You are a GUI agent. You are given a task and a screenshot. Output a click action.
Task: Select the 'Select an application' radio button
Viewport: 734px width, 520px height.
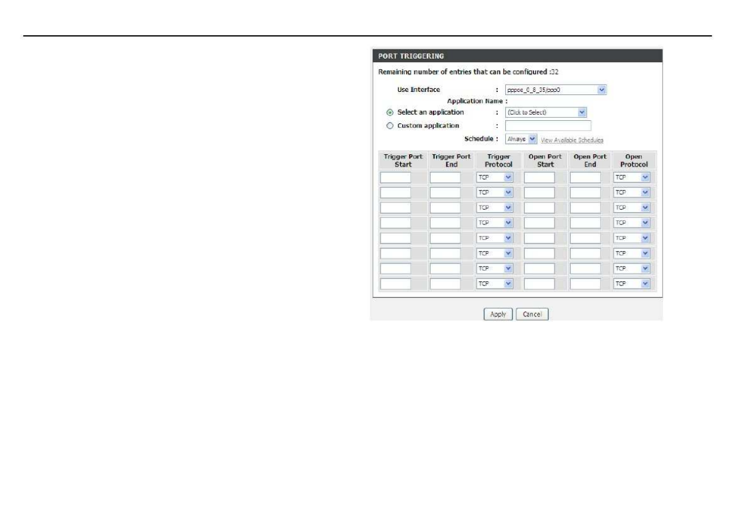[390, 112]
